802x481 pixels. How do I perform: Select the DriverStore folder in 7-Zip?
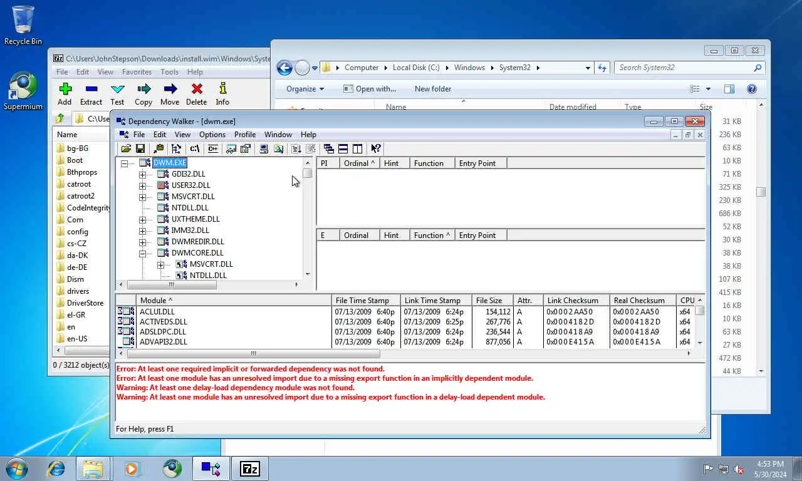(85, 303)
